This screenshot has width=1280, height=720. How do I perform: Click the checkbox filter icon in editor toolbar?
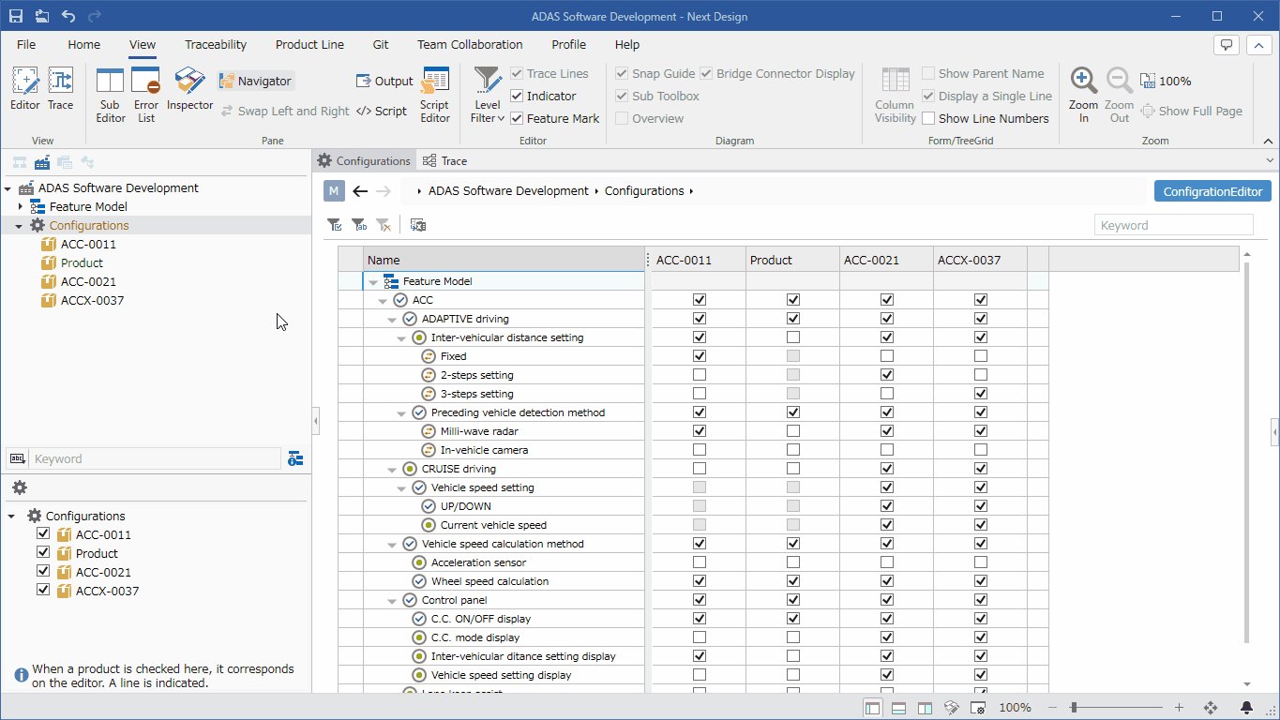(x=334, y=225)
